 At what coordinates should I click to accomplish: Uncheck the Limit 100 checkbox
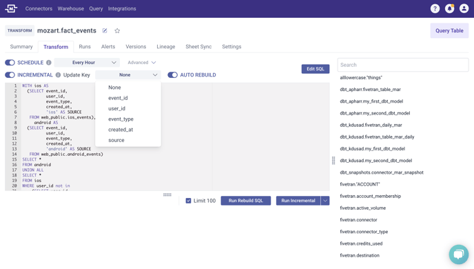188,201
